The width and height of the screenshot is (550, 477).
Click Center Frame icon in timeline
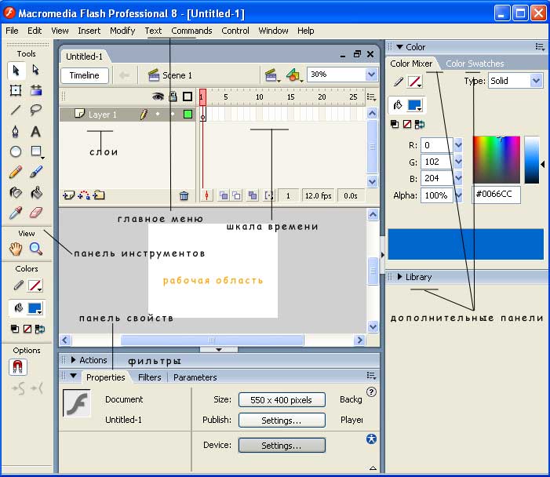point(206,195)
